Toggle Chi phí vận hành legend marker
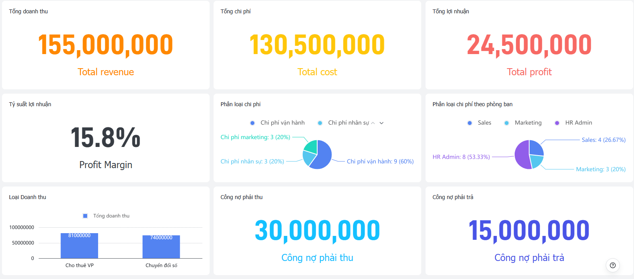The width and height of the screenshot is (634, 279). 252,123
